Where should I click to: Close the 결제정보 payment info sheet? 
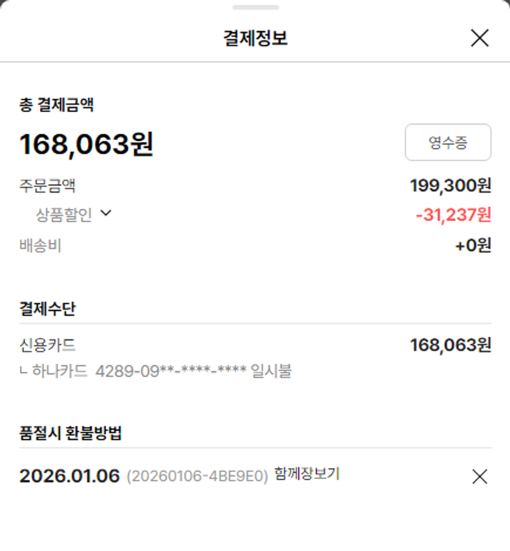pyautogui.click(x=479, y=38)
